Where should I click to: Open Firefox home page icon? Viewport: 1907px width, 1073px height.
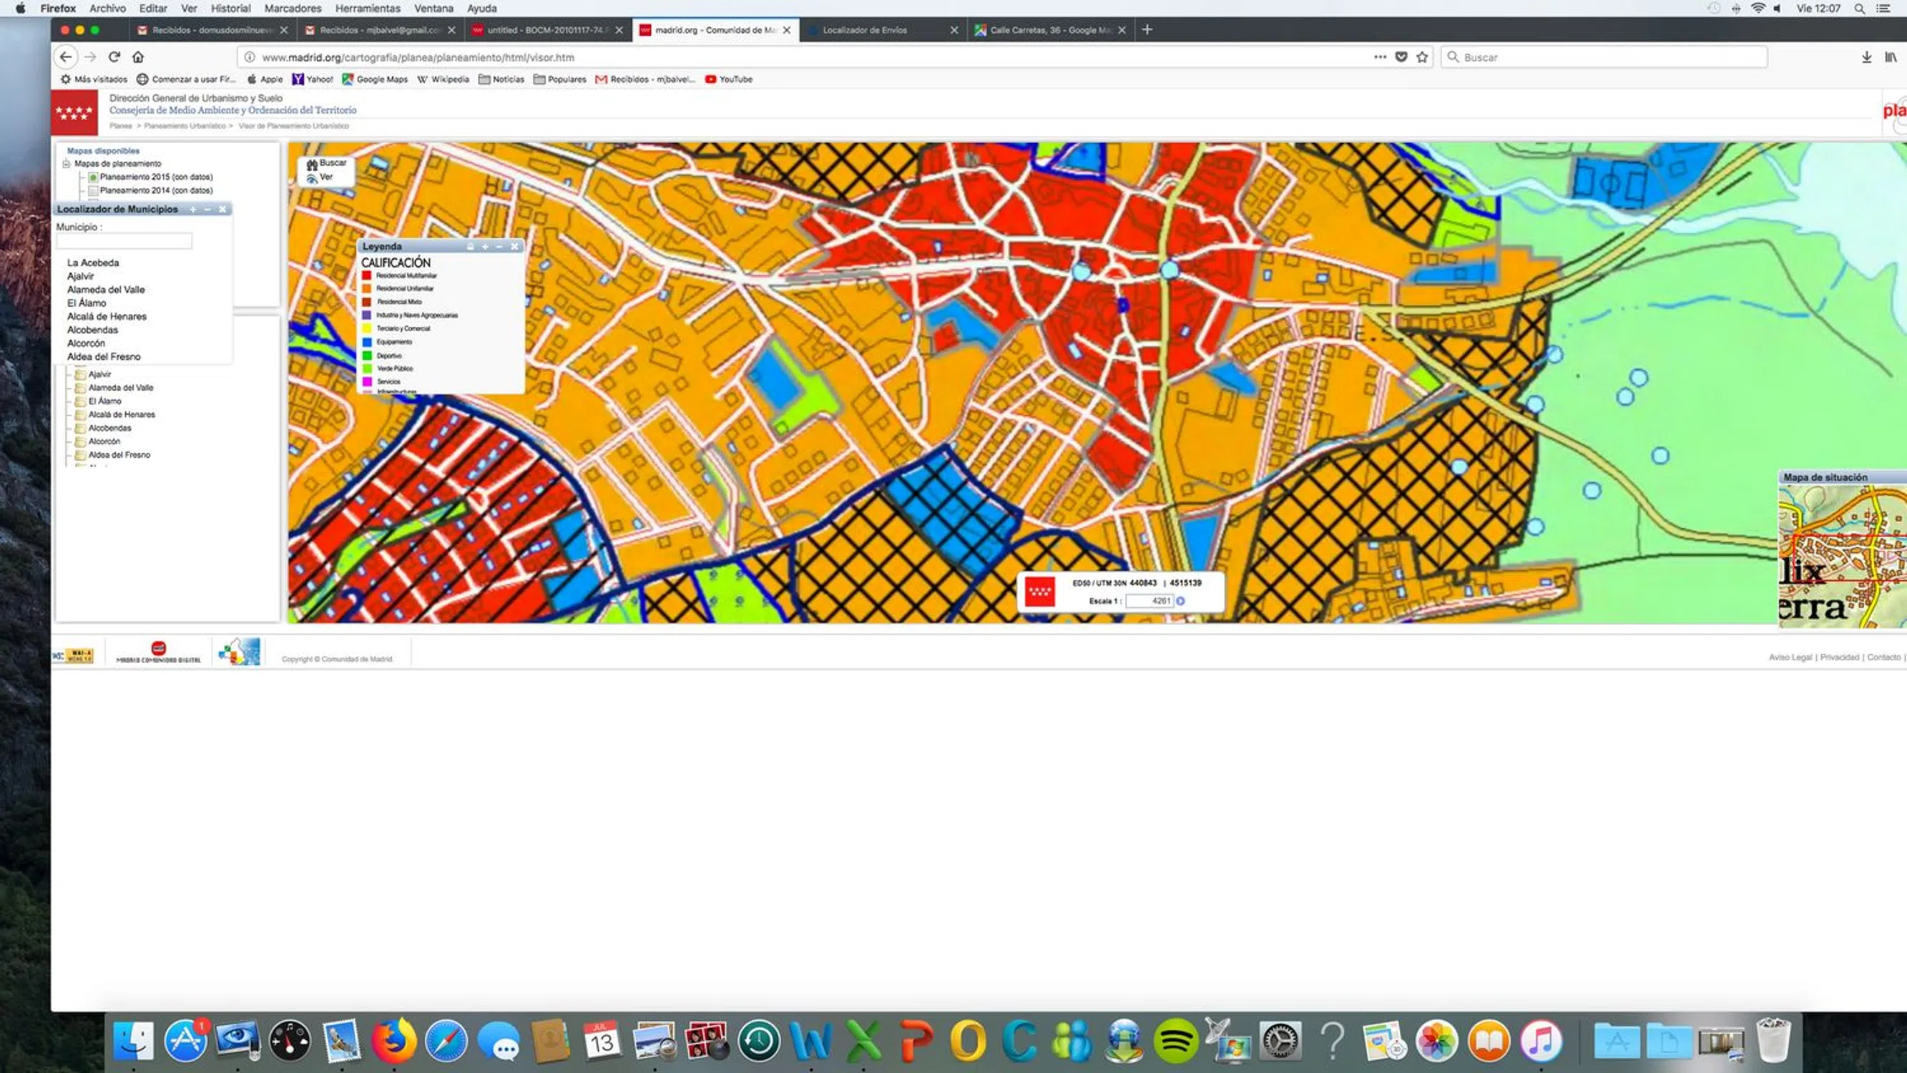pos(137,57)
